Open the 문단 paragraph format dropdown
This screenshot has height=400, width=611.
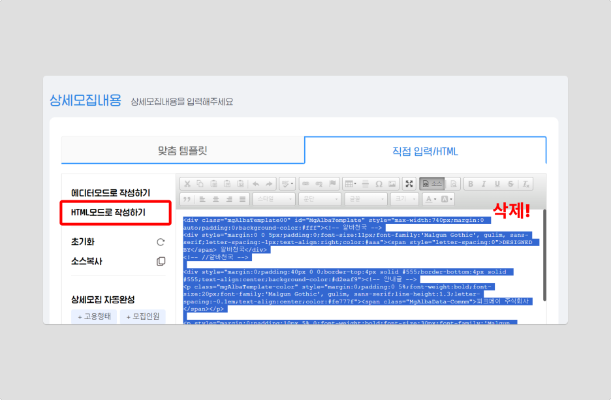pos(320,199)
